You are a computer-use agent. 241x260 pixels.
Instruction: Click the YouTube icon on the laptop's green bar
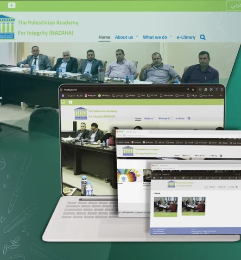(70, 102)
